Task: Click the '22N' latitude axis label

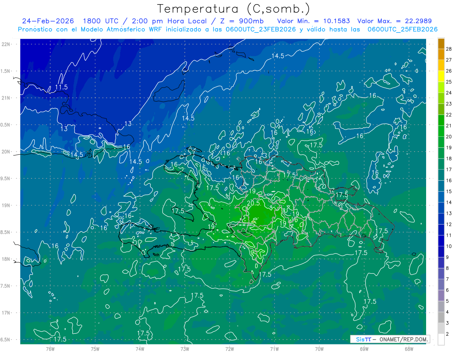Action: 5,44
